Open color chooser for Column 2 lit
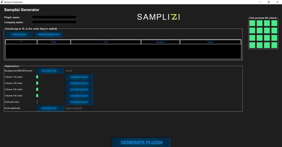Image resolution: width=282 pixels, height=147 pixels. pos(79,83)
